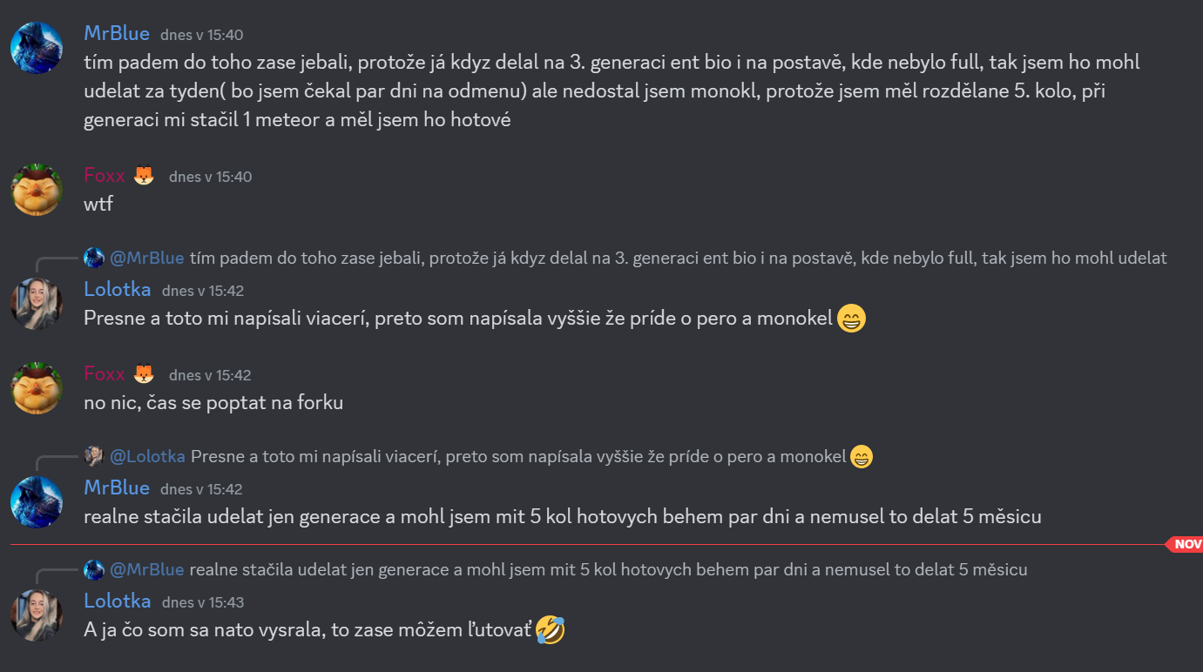Open quoted reply "realne stačila udelat jen generace"

point(608,570)
